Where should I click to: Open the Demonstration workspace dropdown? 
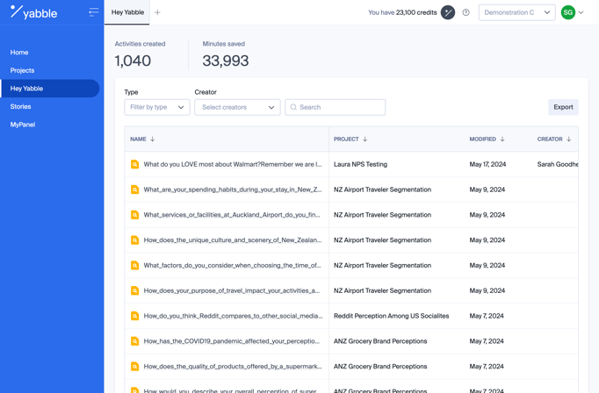(x=516, y=13)
